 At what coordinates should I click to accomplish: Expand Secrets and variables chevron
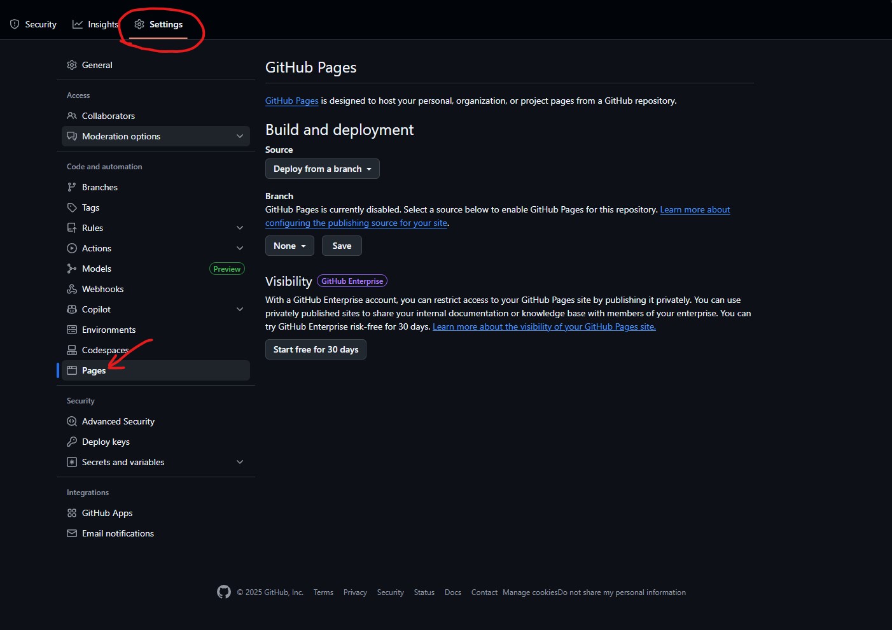[240, 462]
